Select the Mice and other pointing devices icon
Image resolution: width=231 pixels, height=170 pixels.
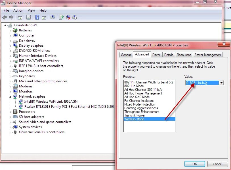[x=15, y=81]
